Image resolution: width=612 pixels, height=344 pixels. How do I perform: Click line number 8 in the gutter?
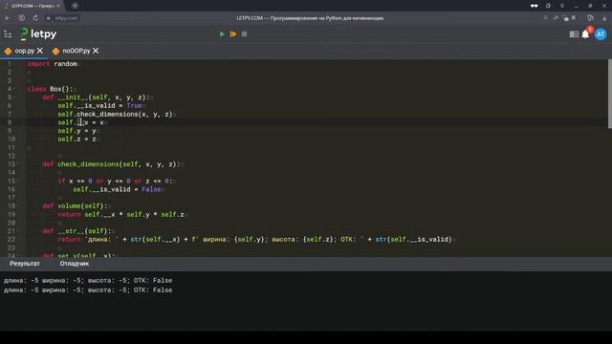coord(10,122)
